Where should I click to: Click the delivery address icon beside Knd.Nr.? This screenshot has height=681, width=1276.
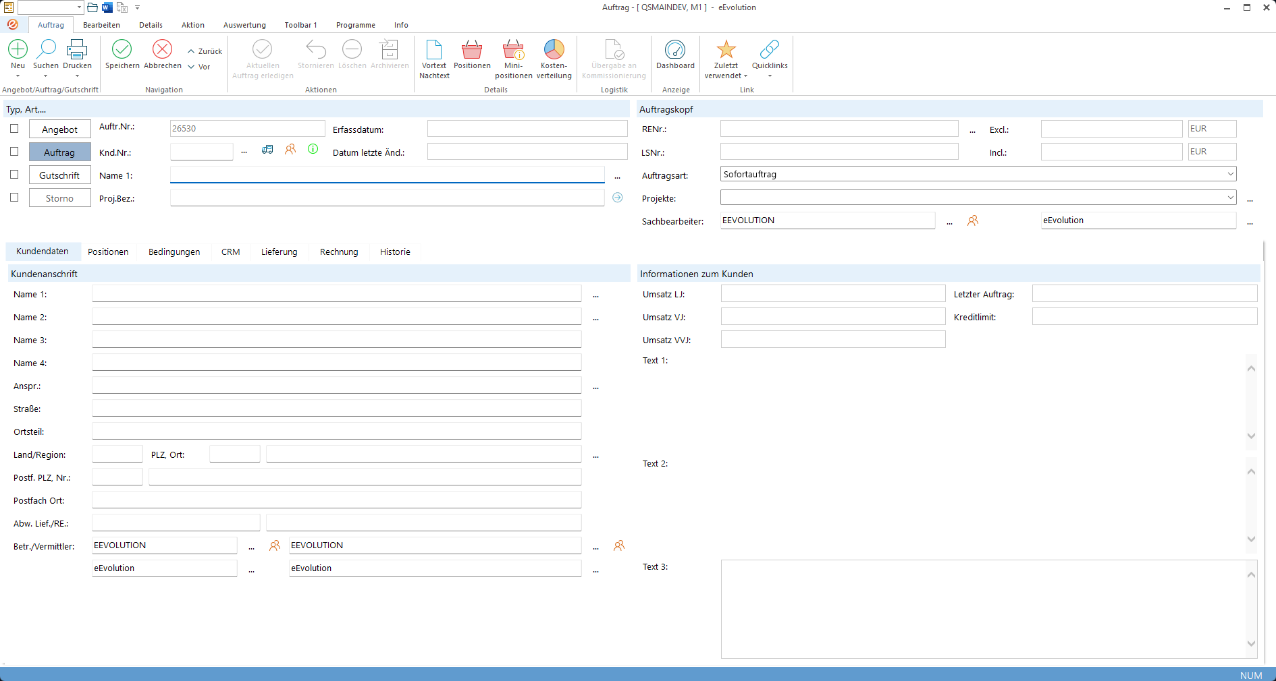267,149
